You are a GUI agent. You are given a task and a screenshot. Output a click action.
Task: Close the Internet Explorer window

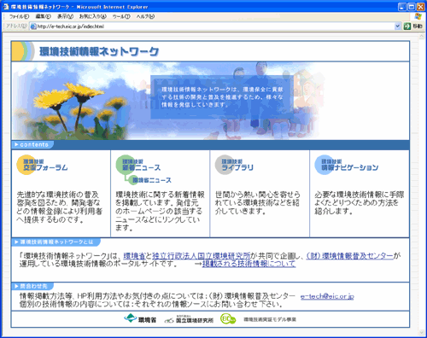click(x=420, y=7)
